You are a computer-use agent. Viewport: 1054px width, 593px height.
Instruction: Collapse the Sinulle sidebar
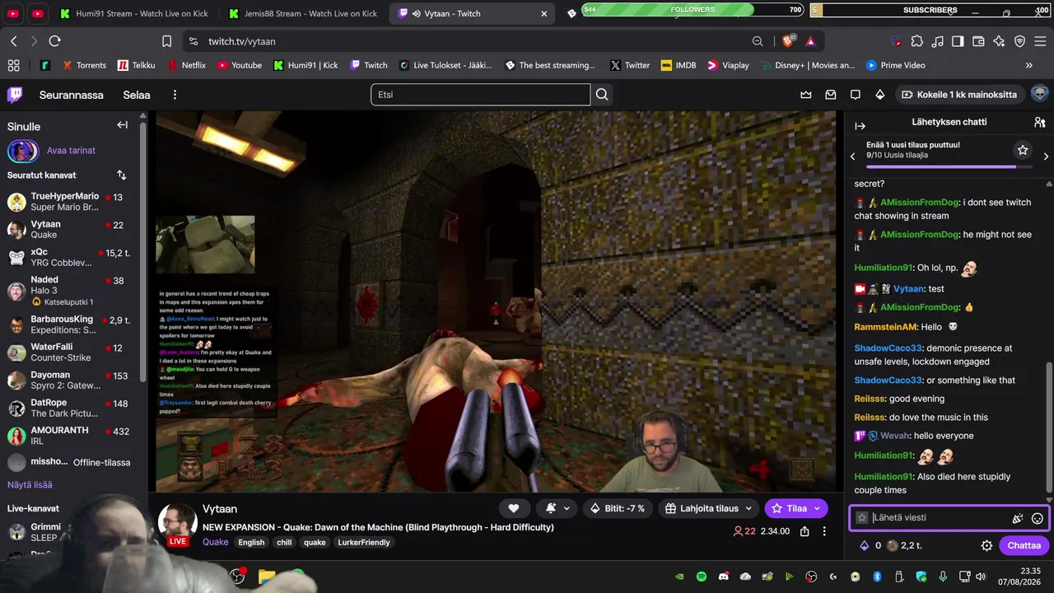click(122, 125)
